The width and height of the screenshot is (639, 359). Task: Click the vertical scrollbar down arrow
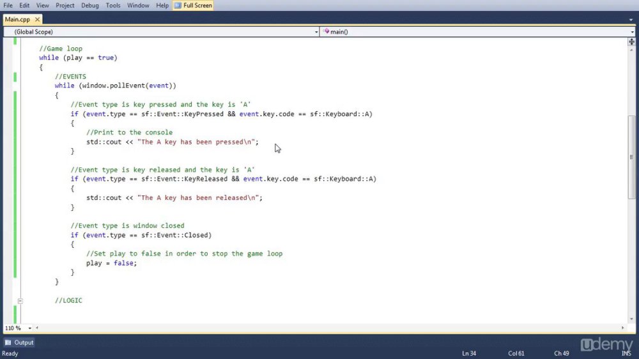tap(631, 319)
